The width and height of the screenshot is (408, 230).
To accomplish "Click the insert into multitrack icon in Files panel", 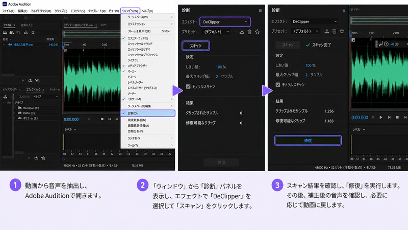I will [x=25, y=33].
